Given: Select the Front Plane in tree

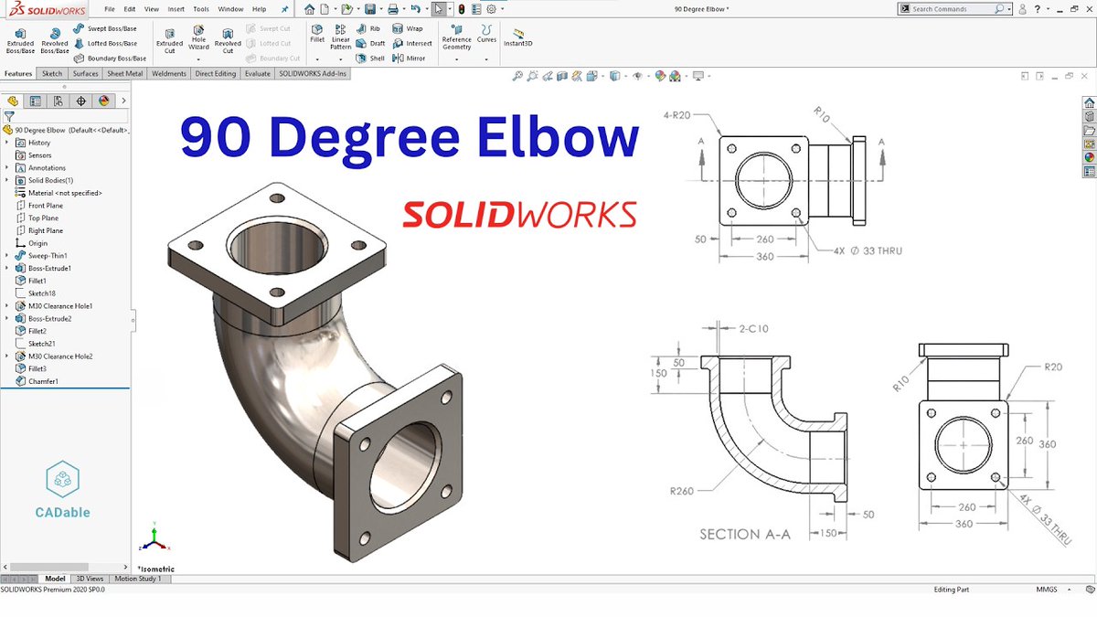Looking at the screenshot, I should pos(39,206).
